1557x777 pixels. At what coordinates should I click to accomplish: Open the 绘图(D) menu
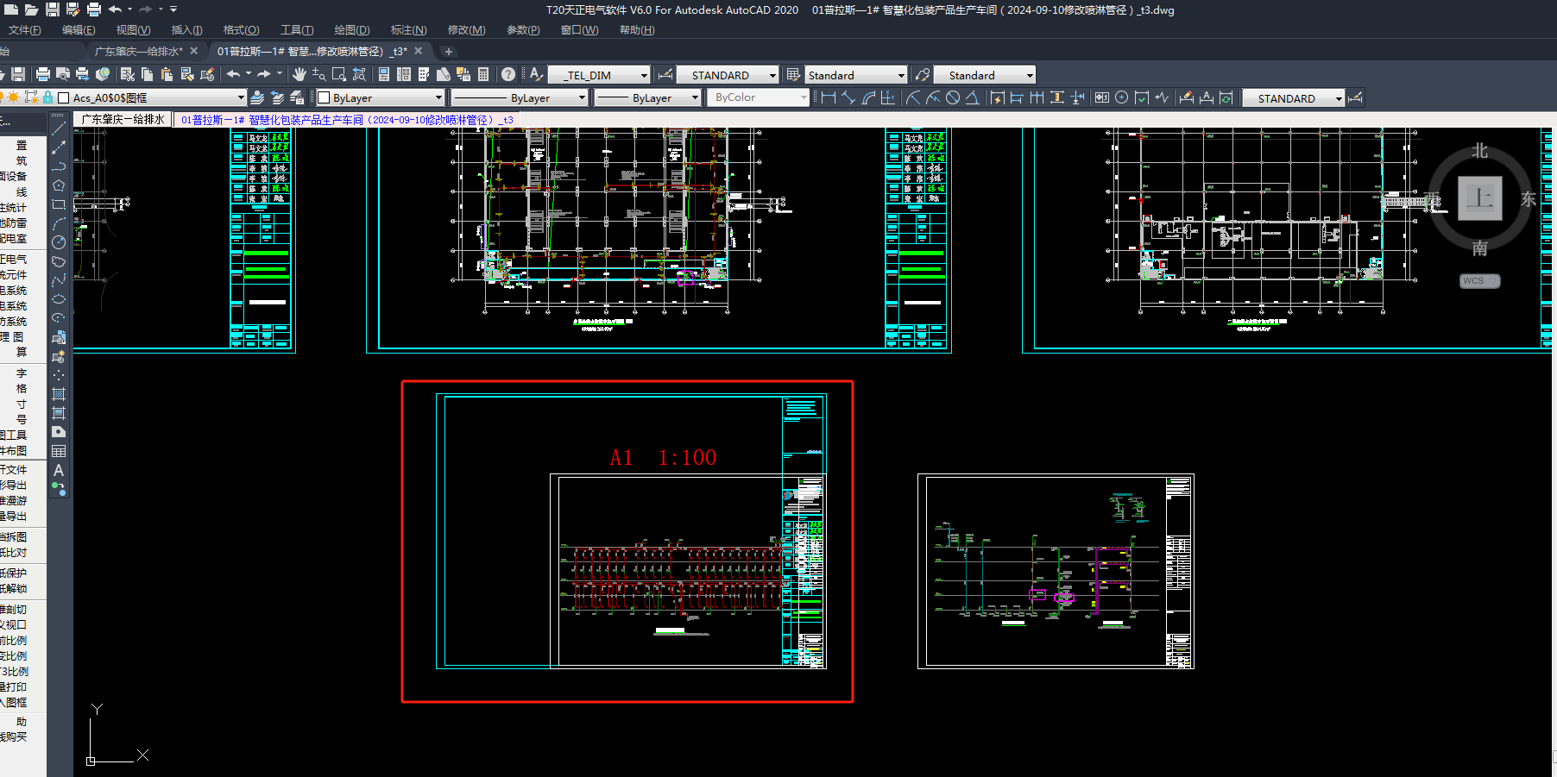point(351,30)
